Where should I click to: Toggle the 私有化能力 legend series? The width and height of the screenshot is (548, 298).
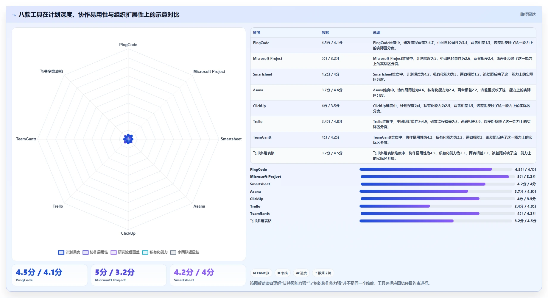155,252
